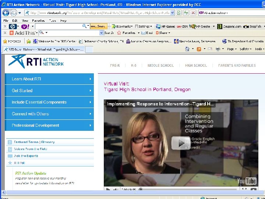Play the Tigard High School video

pyautogui.click(x=181, y=143)
